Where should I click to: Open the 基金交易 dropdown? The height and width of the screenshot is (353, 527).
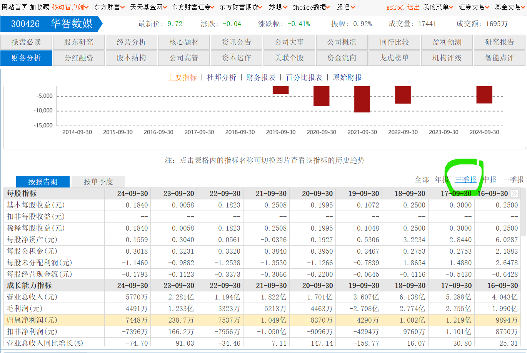coord(510,7)
